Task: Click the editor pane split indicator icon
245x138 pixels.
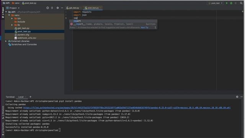Action: point(242,11)
